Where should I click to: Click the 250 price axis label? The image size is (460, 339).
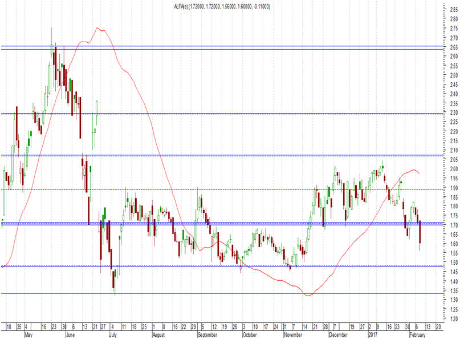click(x=454, y=75)
